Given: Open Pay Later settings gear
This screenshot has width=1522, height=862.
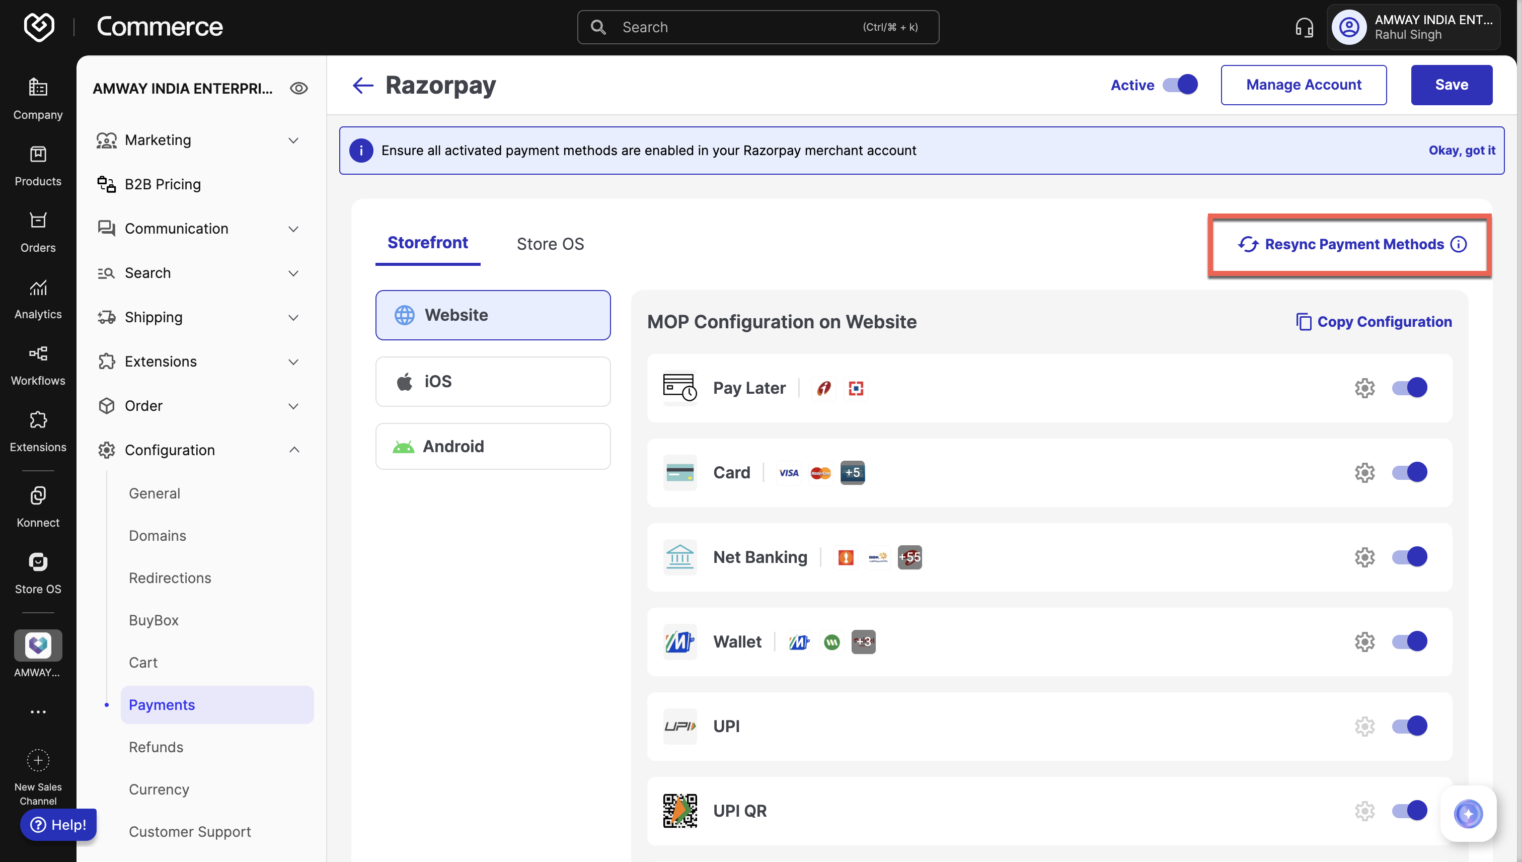Looking at the screenshot, I should tap(1364, 388).
